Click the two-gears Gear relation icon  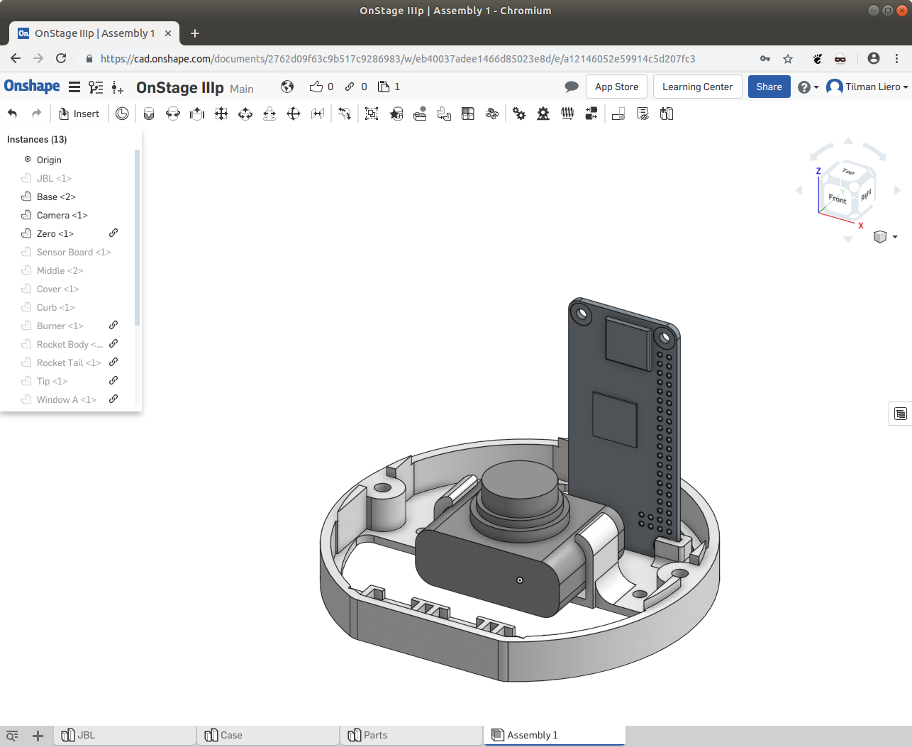(519, 114)
